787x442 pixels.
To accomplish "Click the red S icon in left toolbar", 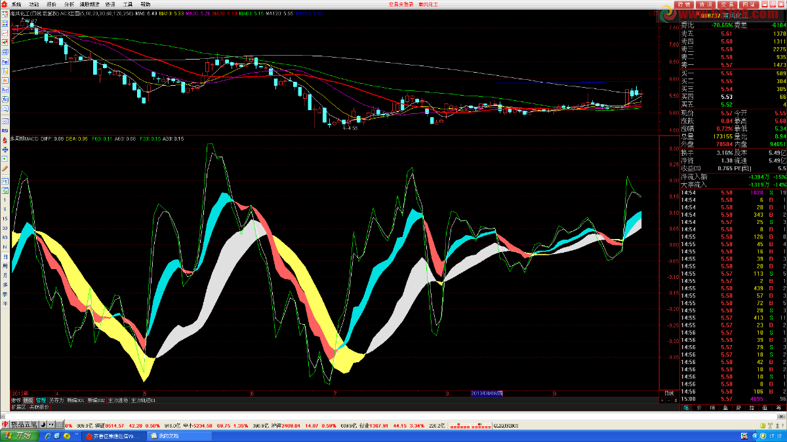I will [5, 140].
